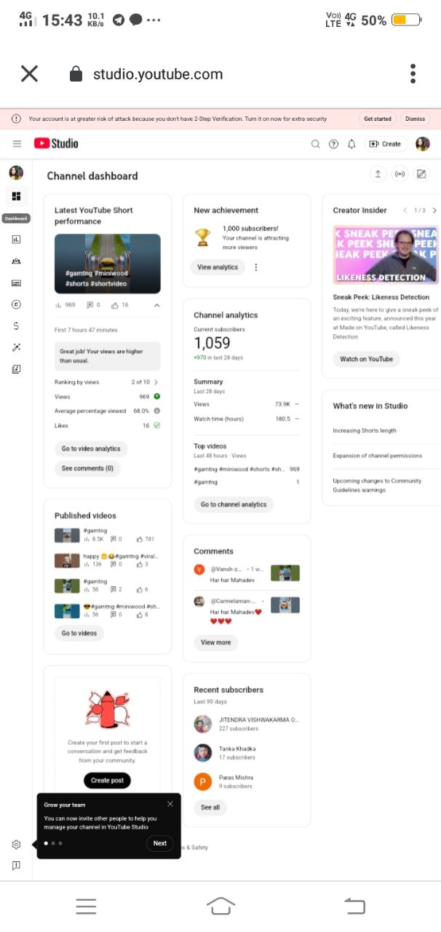
Task: Open the Subtitles section in sidebar
Action: click(16, 283)
